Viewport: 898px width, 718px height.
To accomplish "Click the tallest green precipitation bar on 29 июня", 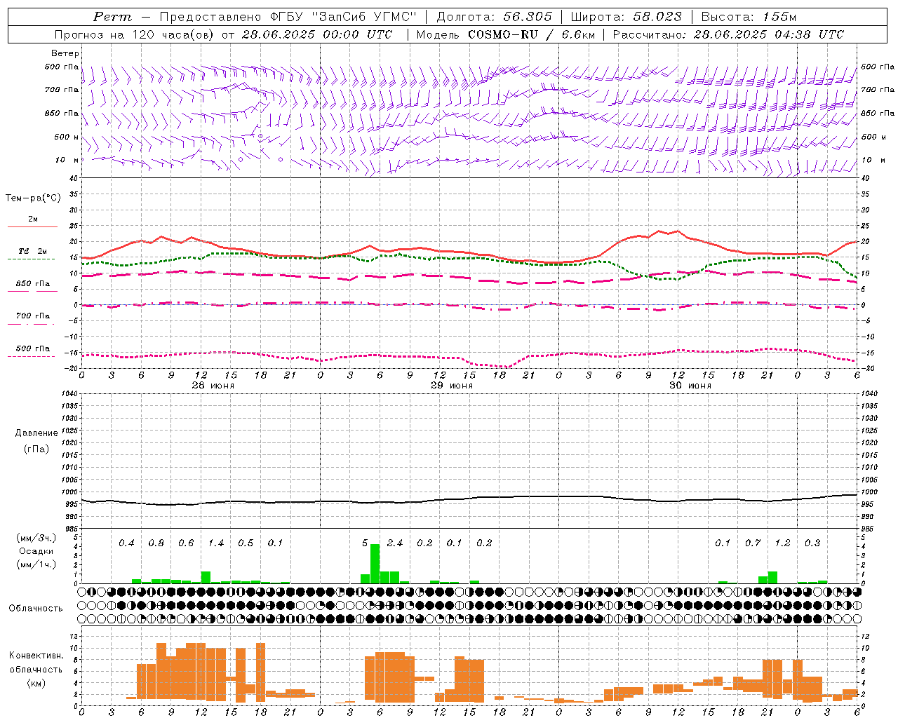I will pyautogui.click(x=375, y=564).
